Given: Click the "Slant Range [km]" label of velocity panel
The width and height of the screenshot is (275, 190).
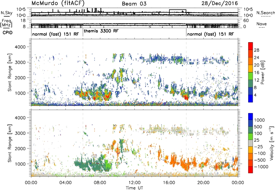Looking at the screenshot, I should point(10,143).
